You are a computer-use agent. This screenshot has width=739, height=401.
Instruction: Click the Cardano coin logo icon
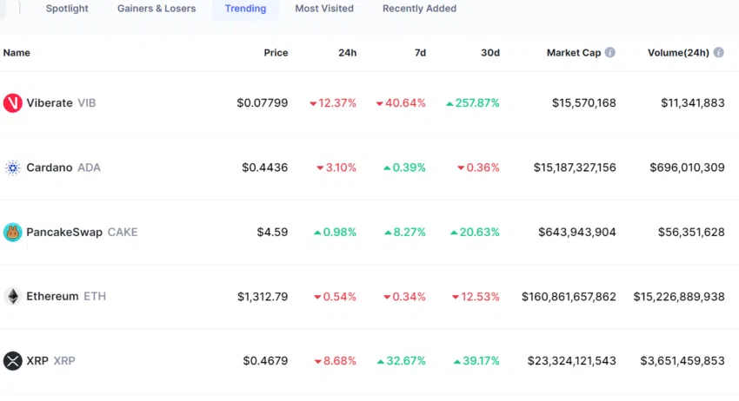coord(12,168)
